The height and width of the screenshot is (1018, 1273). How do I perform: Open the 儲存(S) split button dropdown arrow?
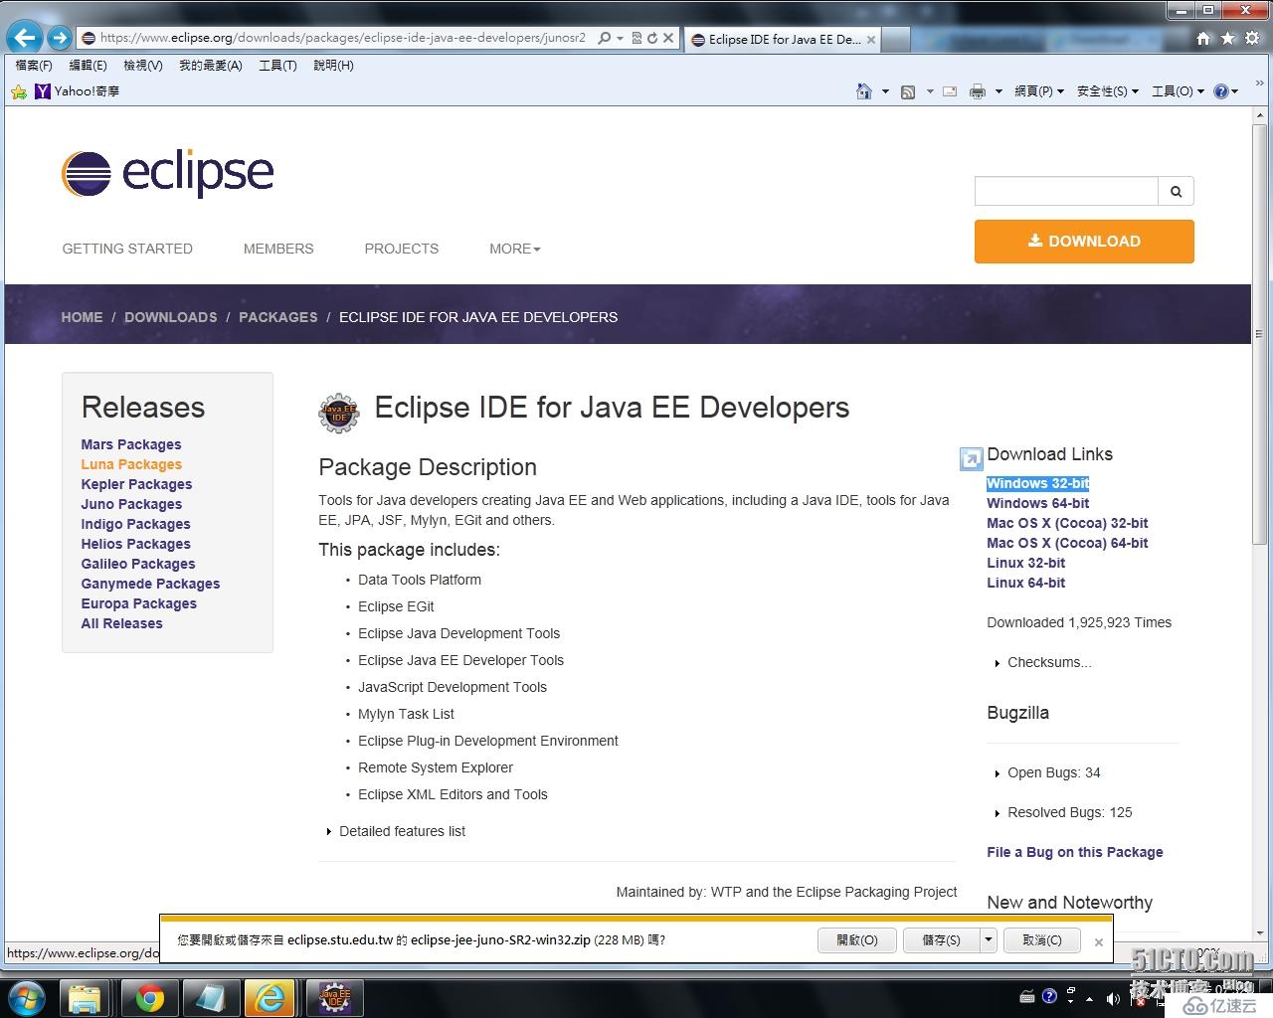click(x=988, y=939)
